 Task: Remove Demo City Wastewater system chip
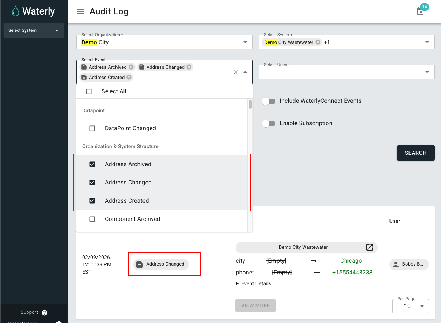318,42
